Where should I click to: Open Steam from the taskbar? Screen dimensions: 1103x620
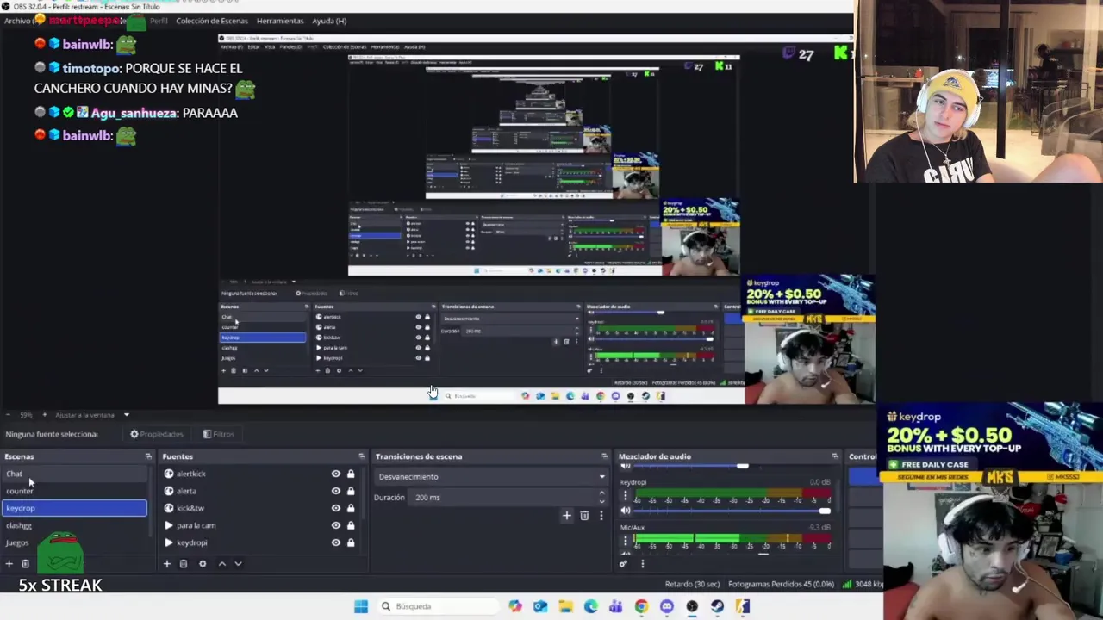click(x=717, y=606)
